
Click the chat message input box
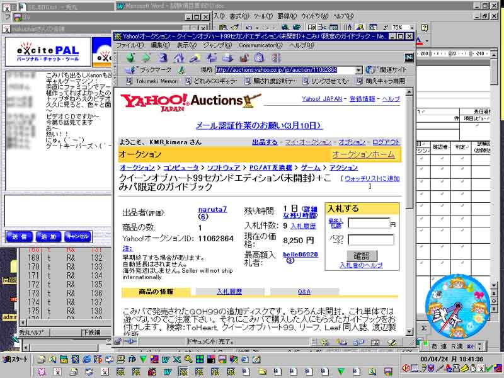pyautogui.click(x=58, y=210)
